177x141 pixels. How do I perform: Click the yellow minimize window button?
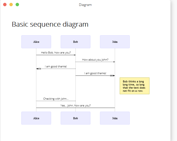(x=11, y=5)
